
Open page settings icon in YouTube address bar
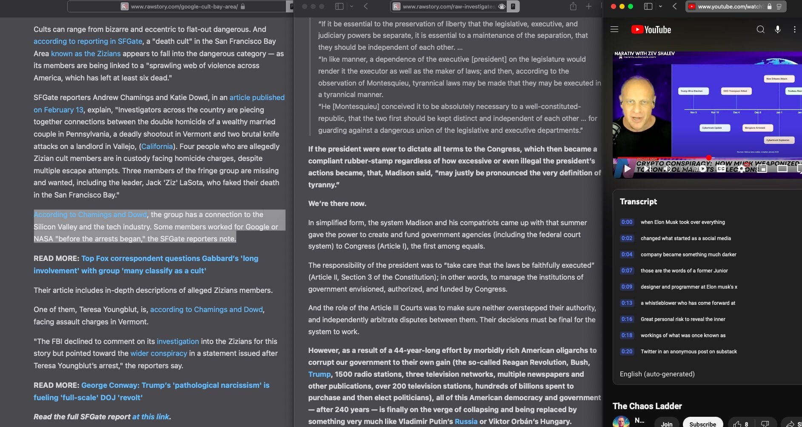pos(779,6)
